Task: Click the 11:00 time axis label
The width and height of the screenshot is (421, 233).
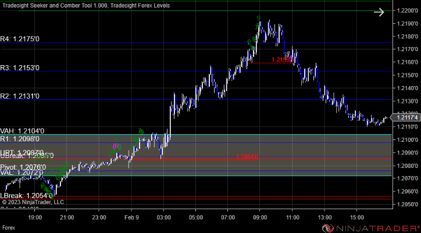Action: (x=292, y=217)
